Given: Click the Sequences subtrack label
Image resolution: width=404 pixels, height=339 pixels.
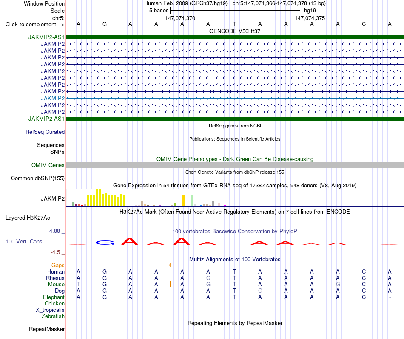Looking at the screenshot, I should [x=51, y=145].
